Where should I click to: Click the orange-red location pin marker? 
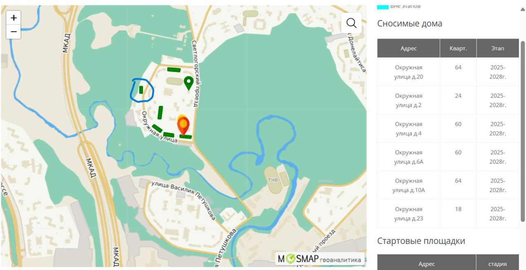point(183,125)
